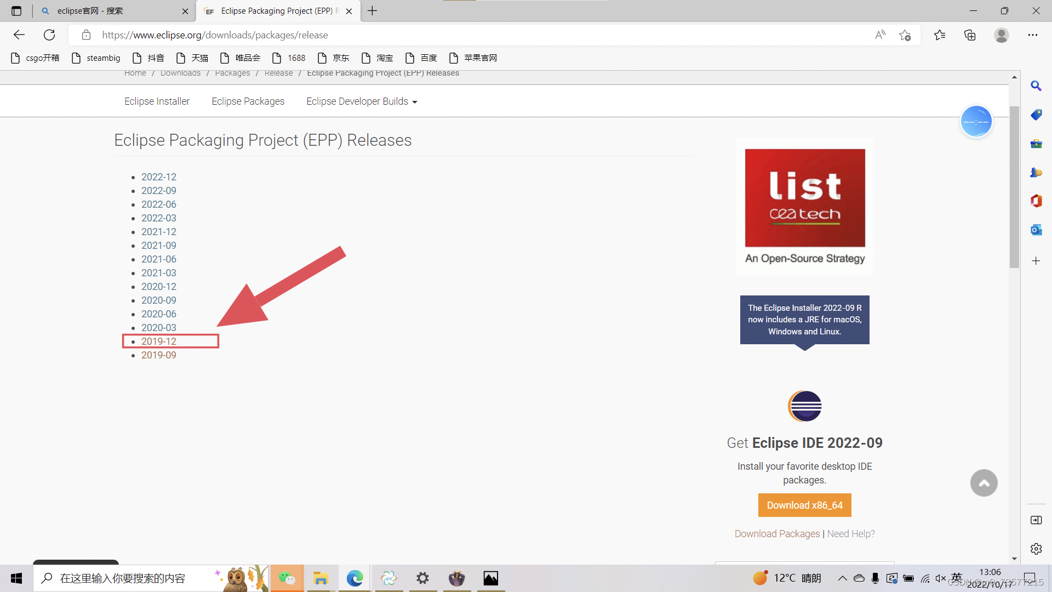Open WeChat from the taskbar
Image resolution: width=1052 pixels, height=592 pixels.
point(287,578)
